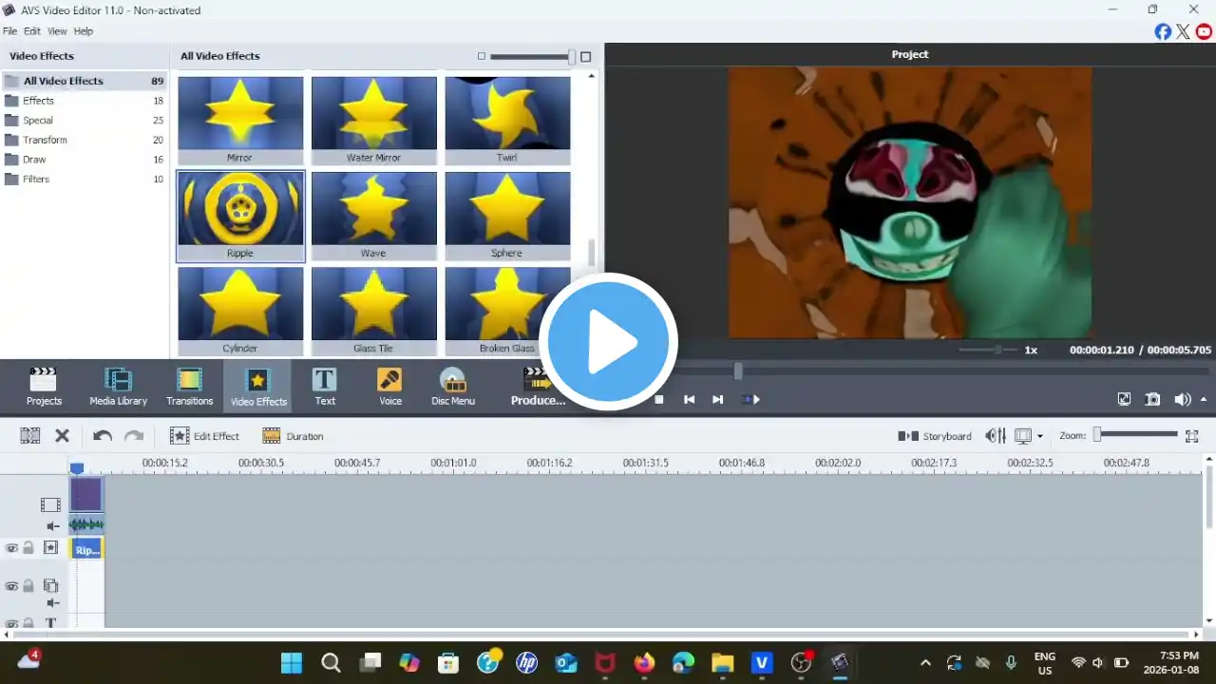This screenshot has width=1216, height=684.
Task: Select the Effects category folder
Action: 84,101
